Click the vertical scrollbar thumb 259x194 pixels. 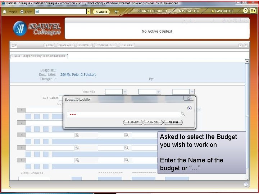(247, 116)
